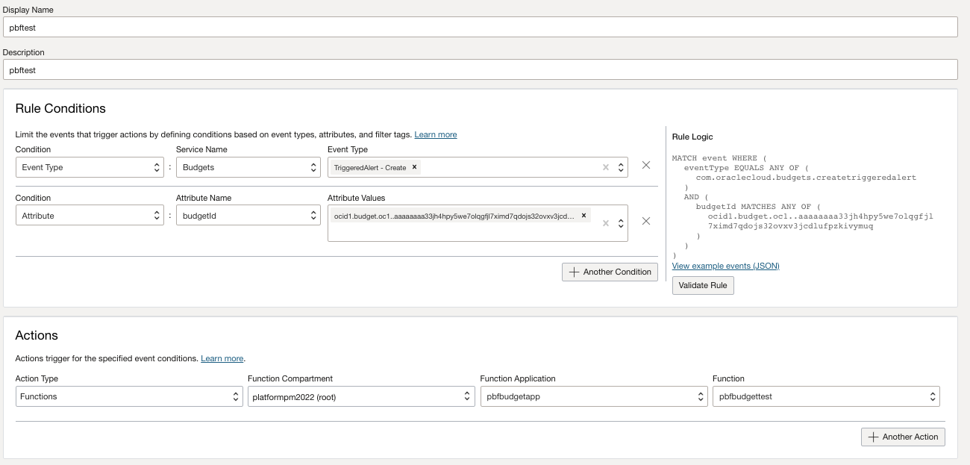970x465 pixels.
Task: Delete the ocid1.budget attribute value chip
Action: [x=583, y=216]
